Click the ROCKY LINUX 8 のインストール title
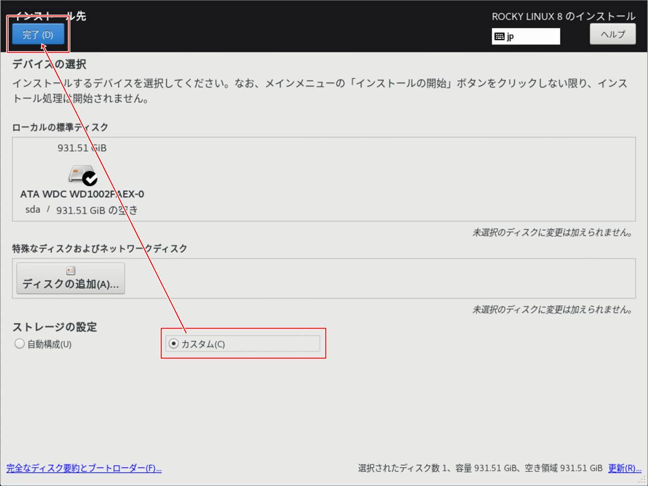Screen dimensions: 648x486 (563, 16)
